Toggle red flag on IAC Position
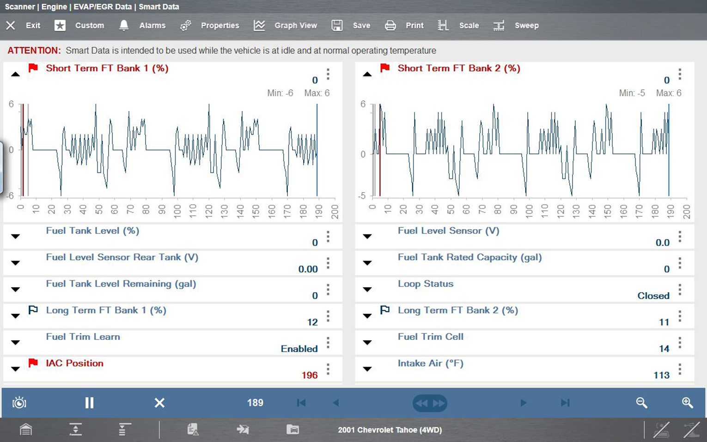707x442 pixels. 33,363
